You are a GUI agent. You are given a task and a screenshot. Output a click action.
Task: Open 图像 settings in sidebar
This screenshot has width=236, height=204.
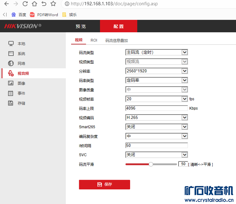(x=21, y=83)
